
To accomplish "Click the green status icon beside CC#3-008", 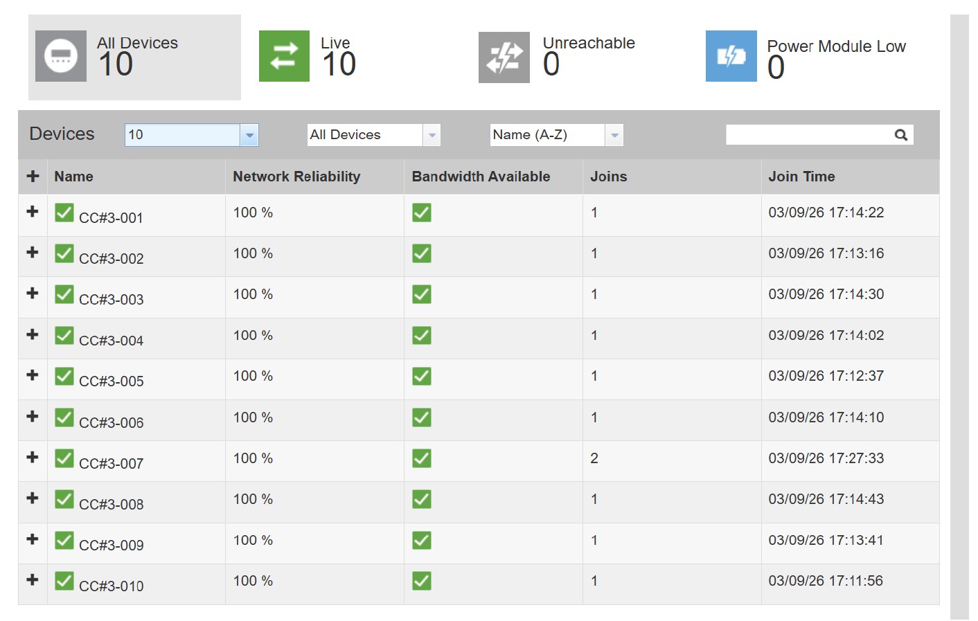I will pos(64,499).
